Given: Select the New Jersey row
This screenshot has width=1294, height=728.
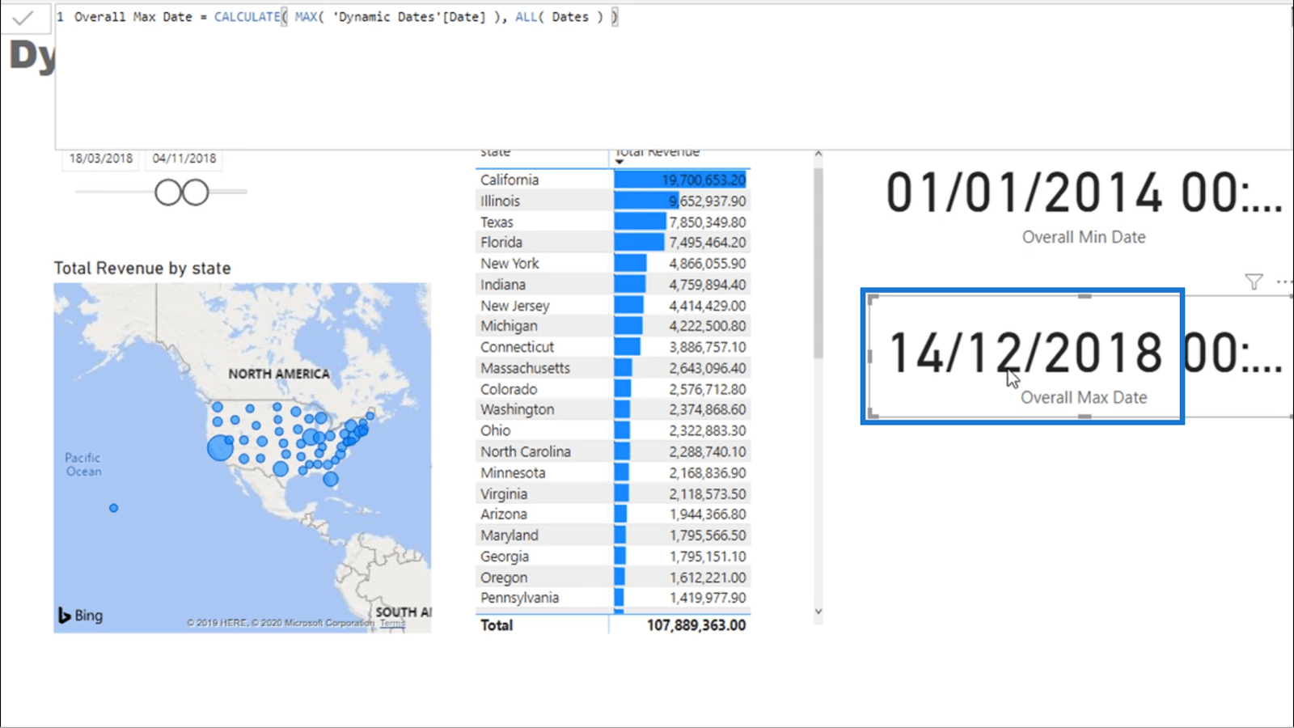Looking at the screenshot, I should (613, 306).
